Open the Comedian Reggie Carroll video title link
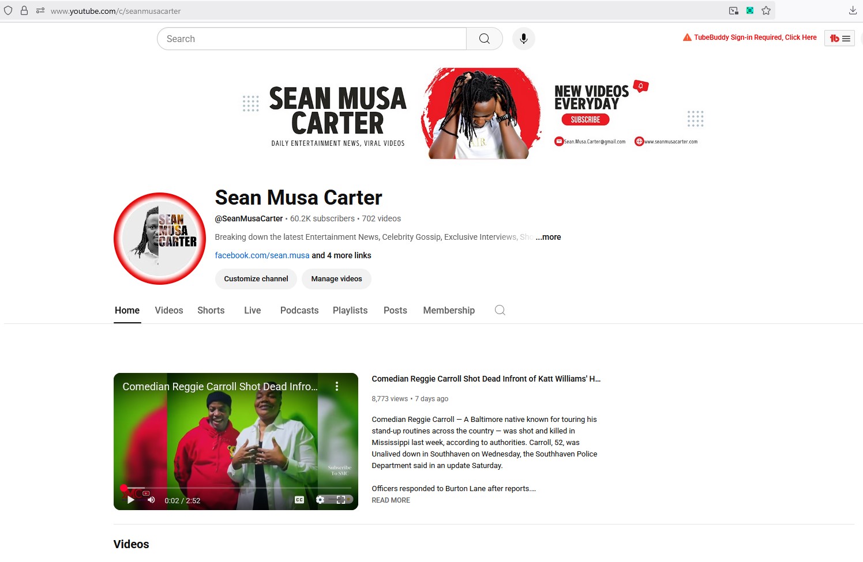 [x=486, y=379]
